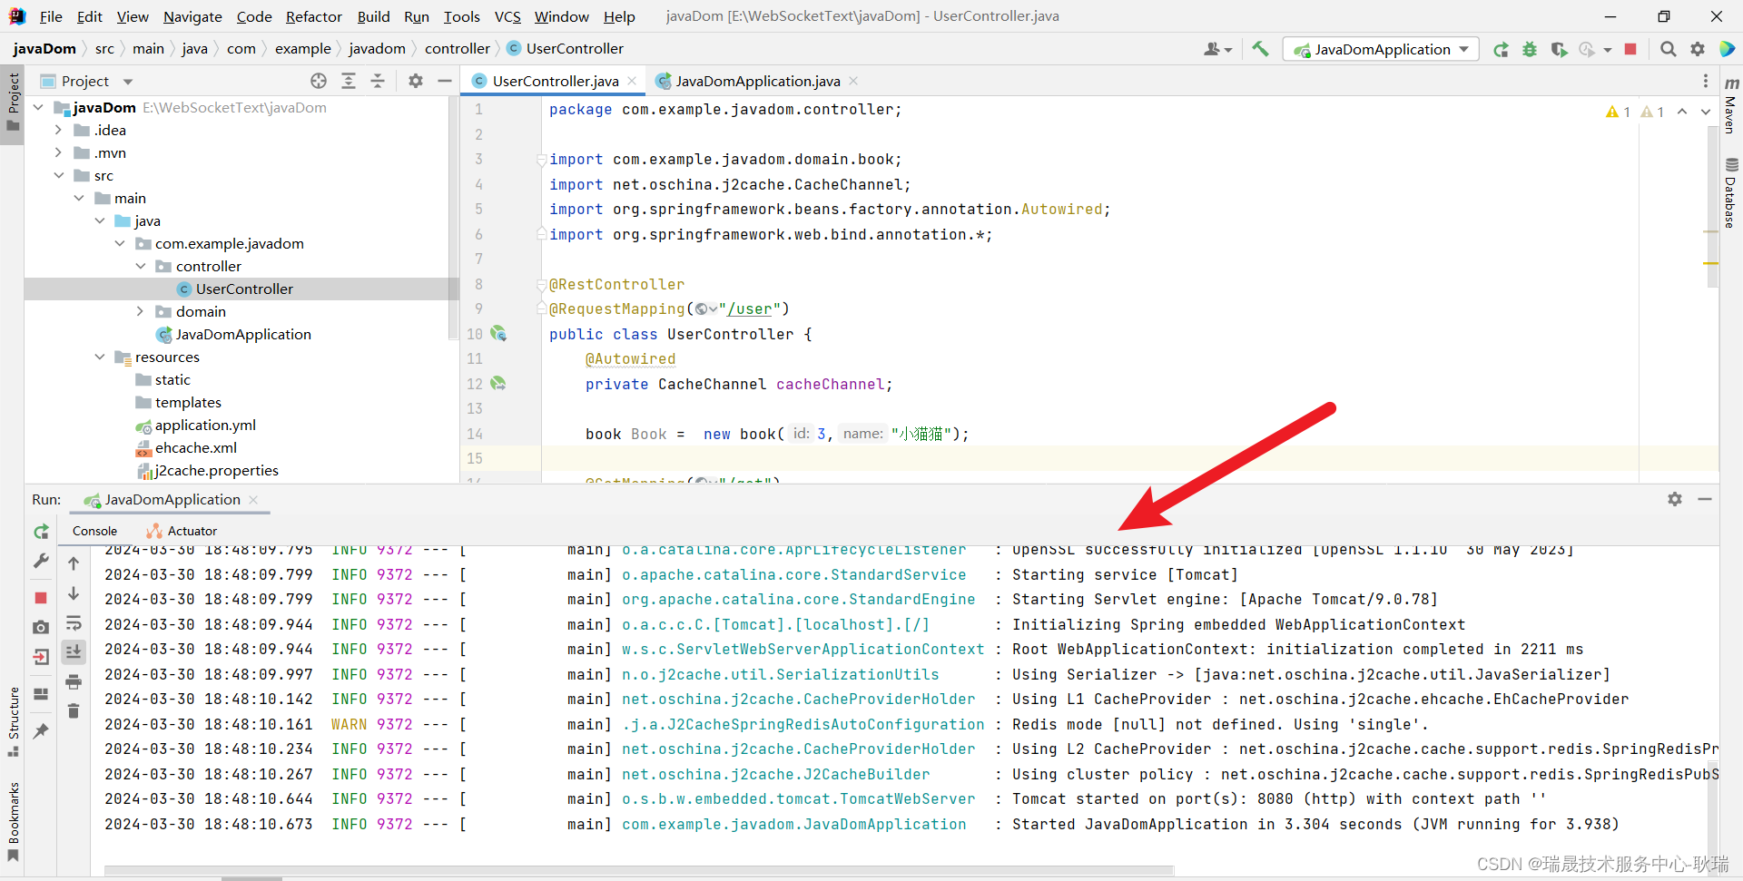Click the Clear All trash icon
The image size is (1743, 881).
74,711
